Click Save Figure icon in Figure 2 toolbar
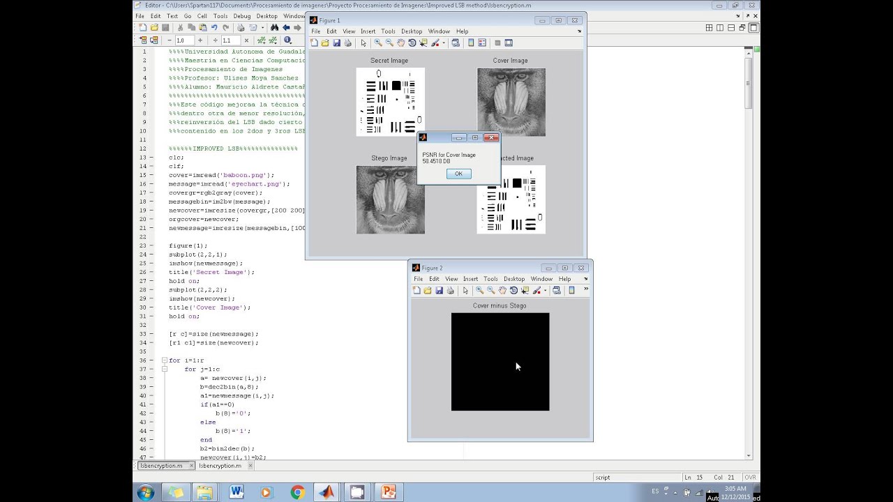The height and width of the screenshot is (502, 893). click(x=439, y=290)
